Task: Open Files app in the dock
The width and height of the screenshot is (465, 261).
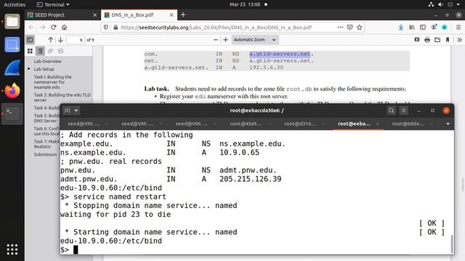Action: coord(12,22)
